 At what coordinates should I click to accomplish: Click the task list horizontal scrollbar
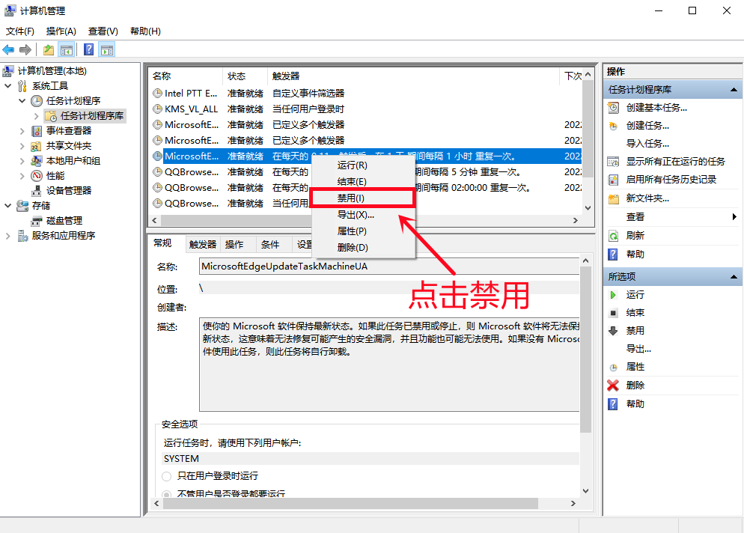coord(365,221)
